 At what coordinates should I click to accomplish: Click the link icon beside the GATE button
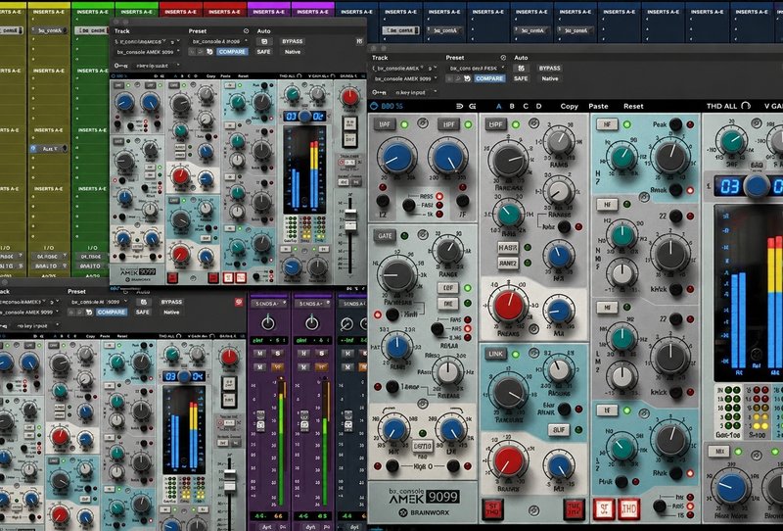point(423,234)
